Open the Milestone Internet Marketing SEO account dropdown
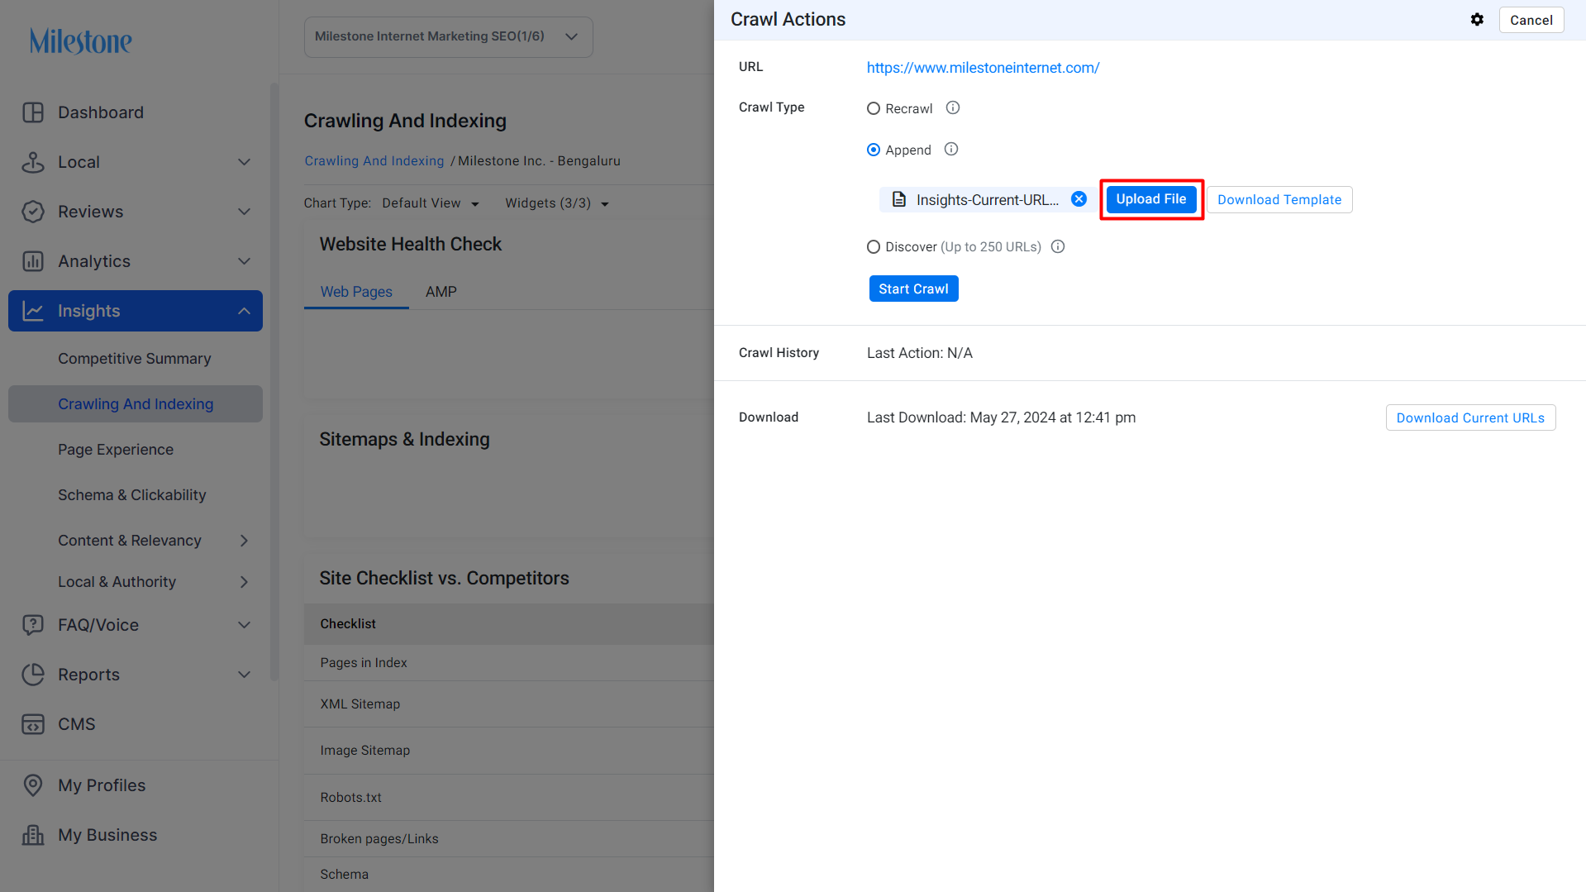The width and height of the screenshot is (1586, 892). (448, 36)
